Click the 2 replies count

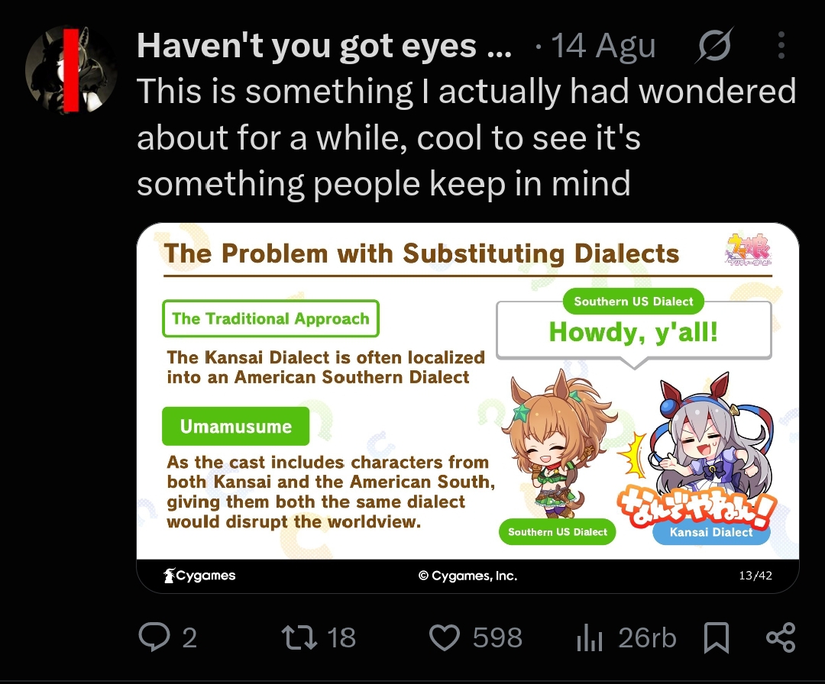(x=190, y=637)
